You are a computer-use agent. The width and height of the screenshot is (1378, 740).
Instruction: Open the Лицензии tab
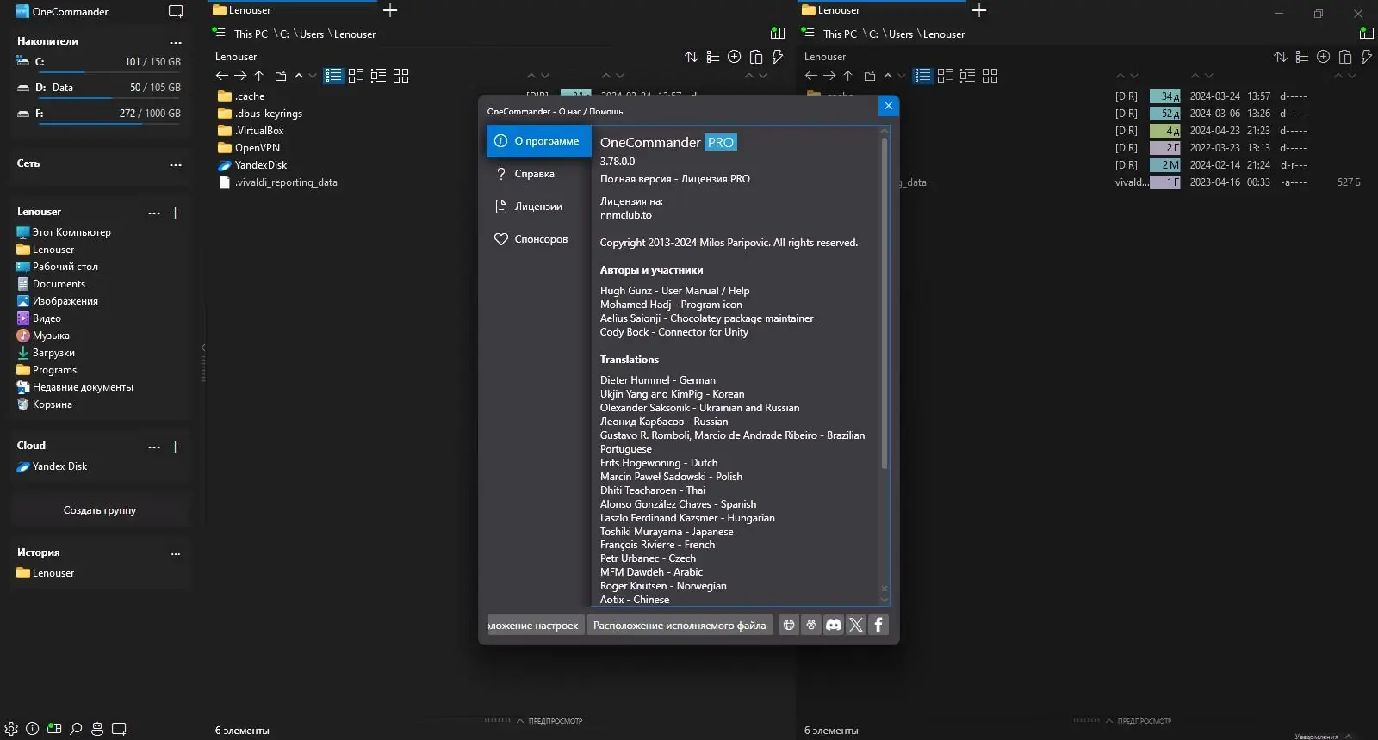click(539, 207)
